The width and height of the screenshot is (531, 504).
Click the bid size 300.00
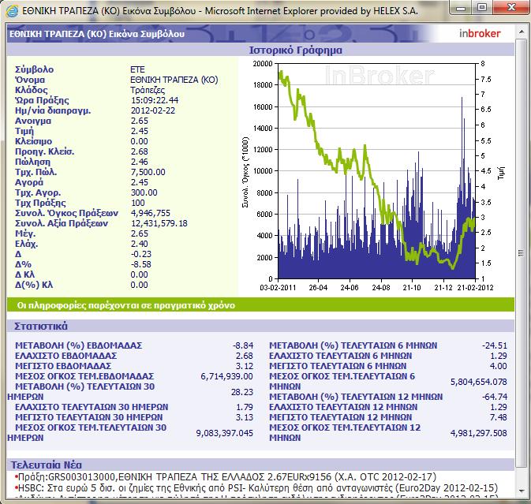coord(144,192)
